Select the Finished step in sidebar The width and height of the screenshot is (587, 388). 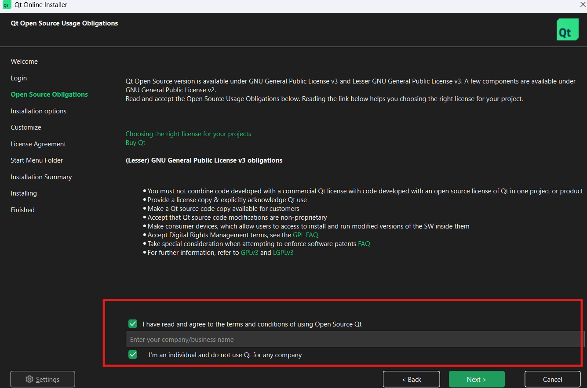(x=23, y=210)
